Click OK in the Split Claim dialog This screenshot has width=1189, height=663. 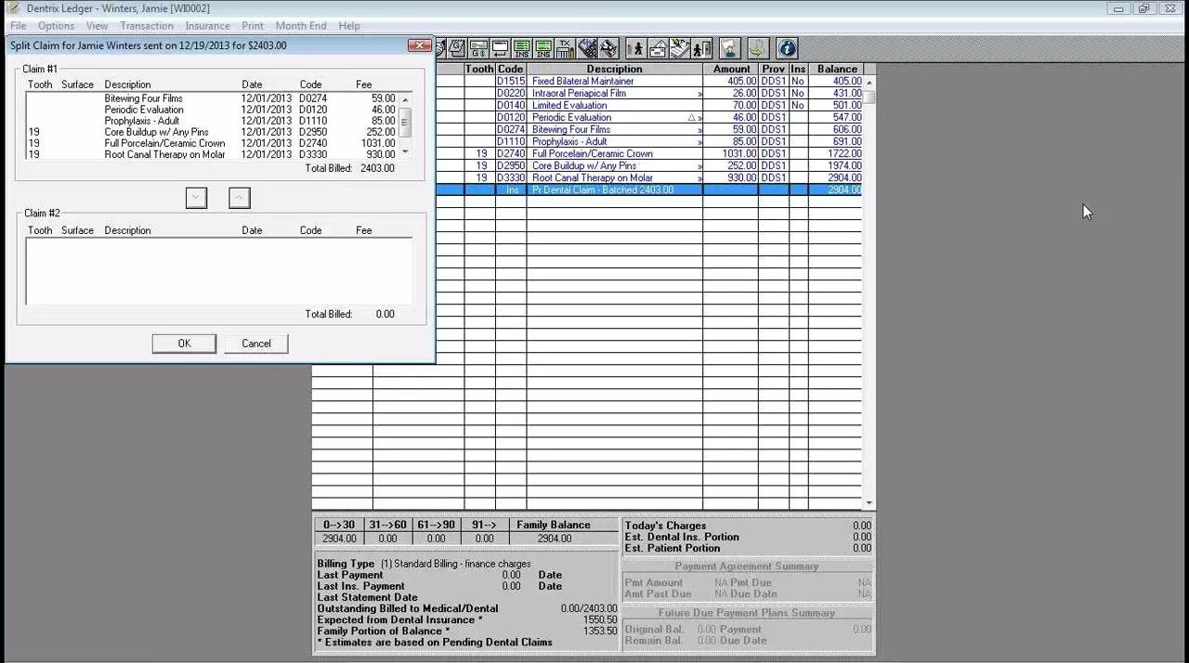coord(184,344)
